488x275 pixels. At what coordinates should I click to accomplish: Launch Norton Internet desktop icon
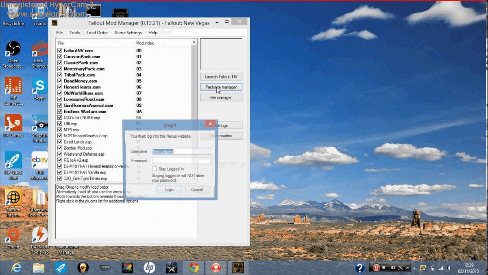click(x=13, y=203)
